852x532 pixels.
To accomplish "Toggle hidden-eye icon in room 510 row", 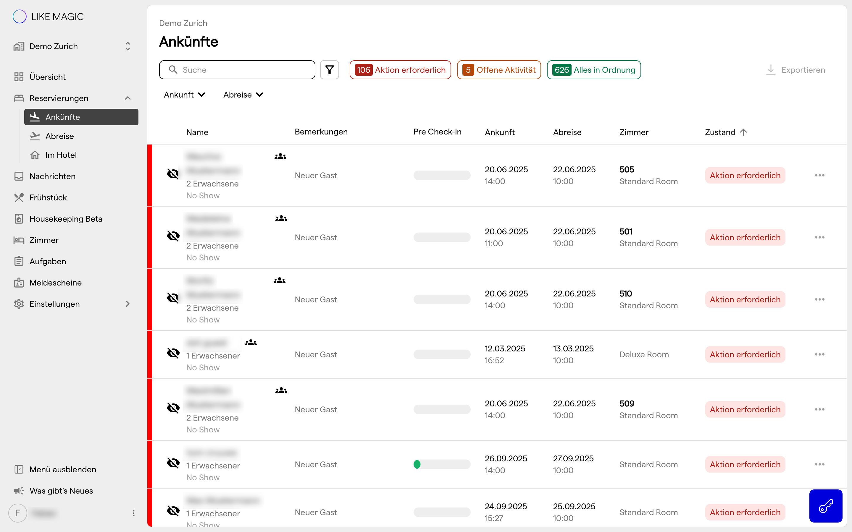I will pyautogui.click(x=172, y=298).
